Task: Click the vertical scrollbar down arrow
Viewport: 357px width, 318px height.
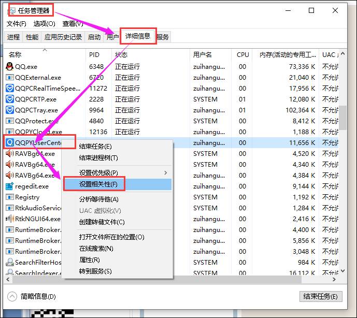Action: coord(343,271)
